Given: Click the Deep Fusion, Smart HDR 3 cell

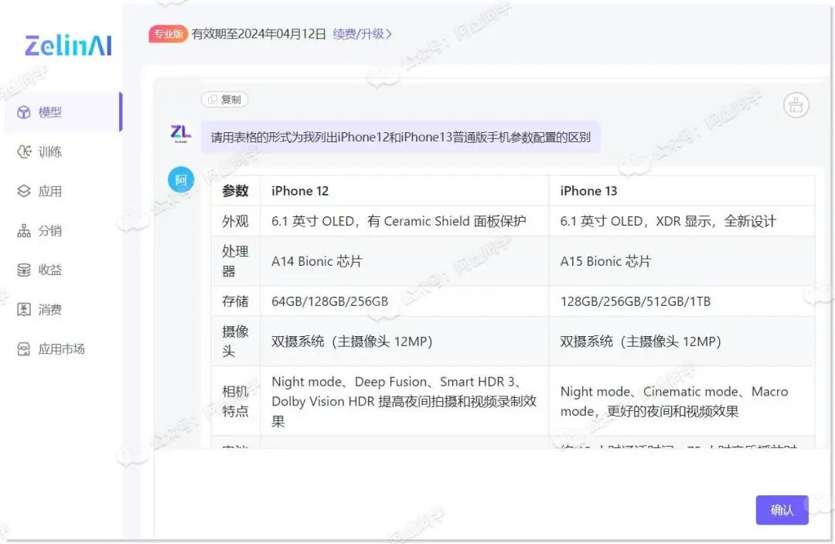Looking at the screenshot, I should point(404,401).
